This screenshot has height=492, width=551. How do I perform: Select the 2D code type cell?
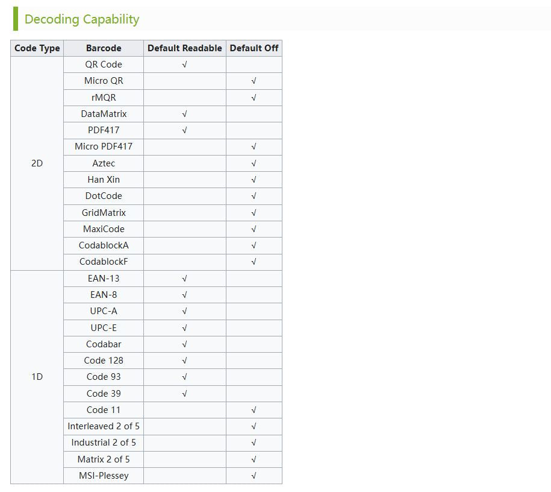tap(37, 163)
